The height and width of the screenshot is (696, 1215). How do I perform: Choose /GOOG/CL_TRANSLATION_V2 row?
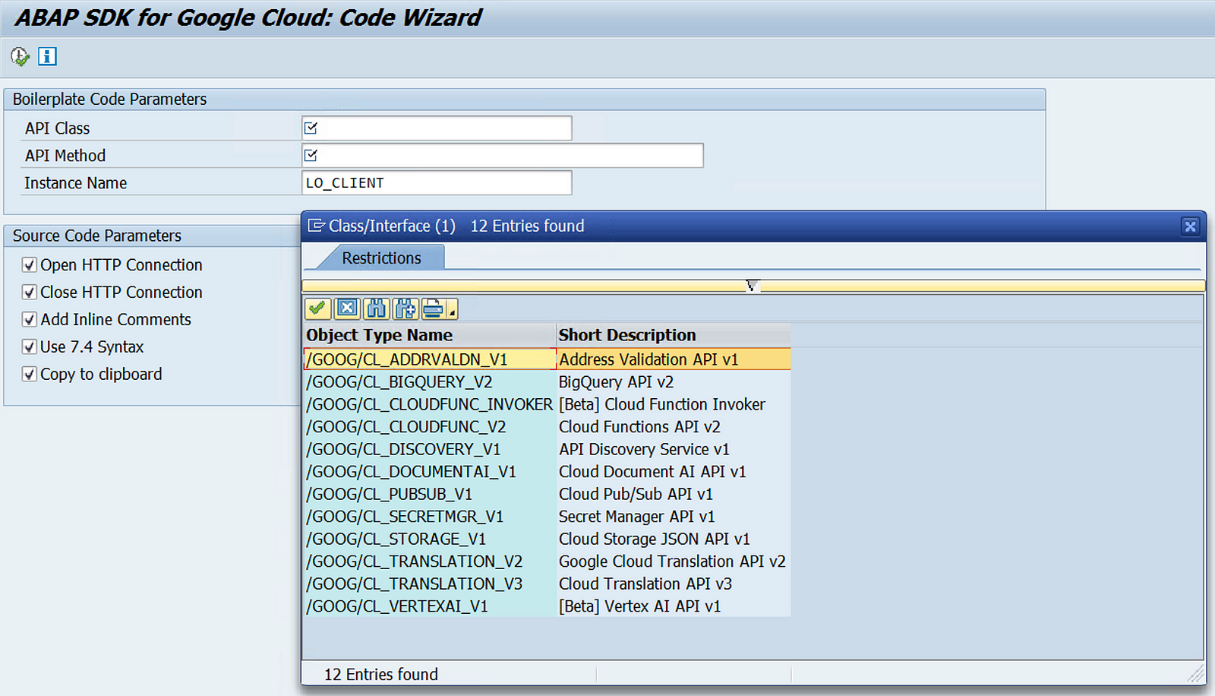[430, 562]
